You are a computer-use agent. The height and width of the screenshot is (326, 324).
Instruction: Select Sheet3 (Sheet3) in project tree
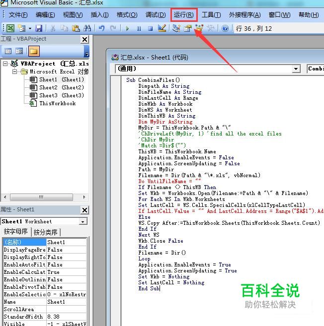(x=62, y=95)
